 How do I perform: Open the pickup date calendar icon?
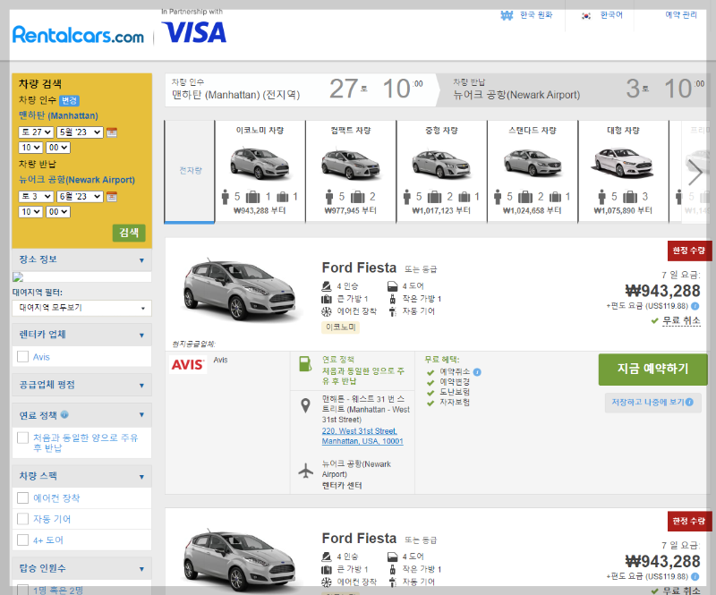pos(112,132)
